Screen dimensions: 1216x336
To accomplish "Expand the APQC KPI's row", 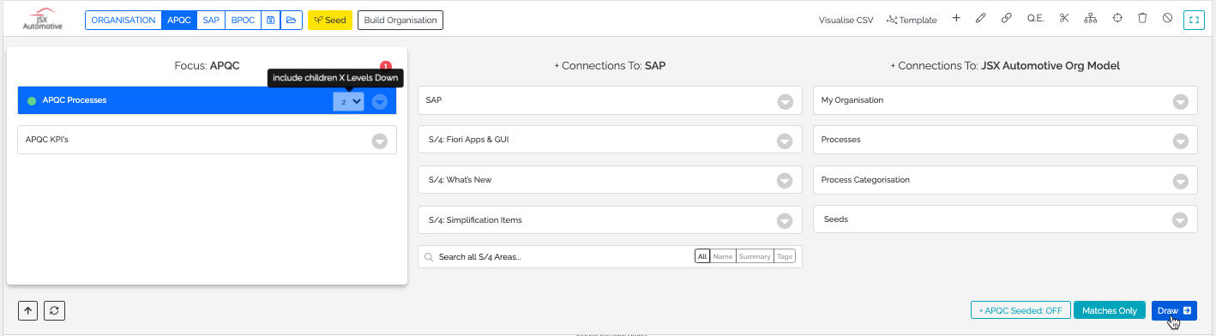I will [380, 141].
